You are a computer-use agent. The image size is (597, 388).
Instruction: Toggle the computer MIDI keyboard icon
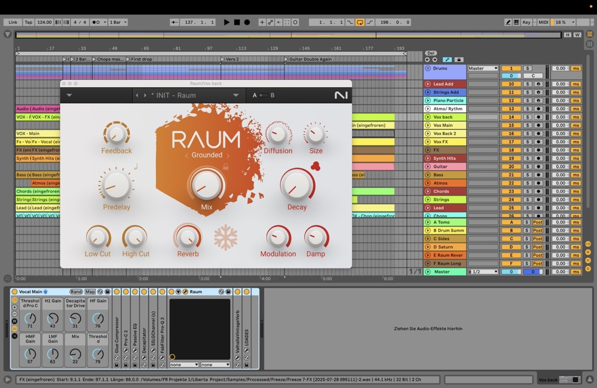(x=516, y=22)
